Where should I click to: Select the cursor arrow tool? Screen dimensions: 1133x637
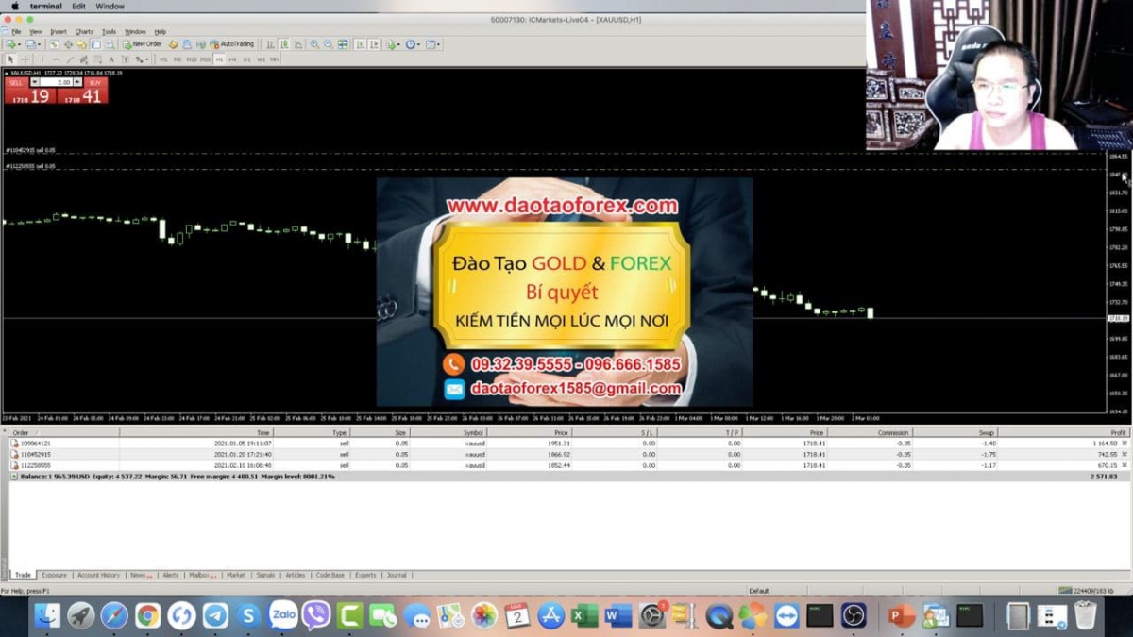pos(10,59)
